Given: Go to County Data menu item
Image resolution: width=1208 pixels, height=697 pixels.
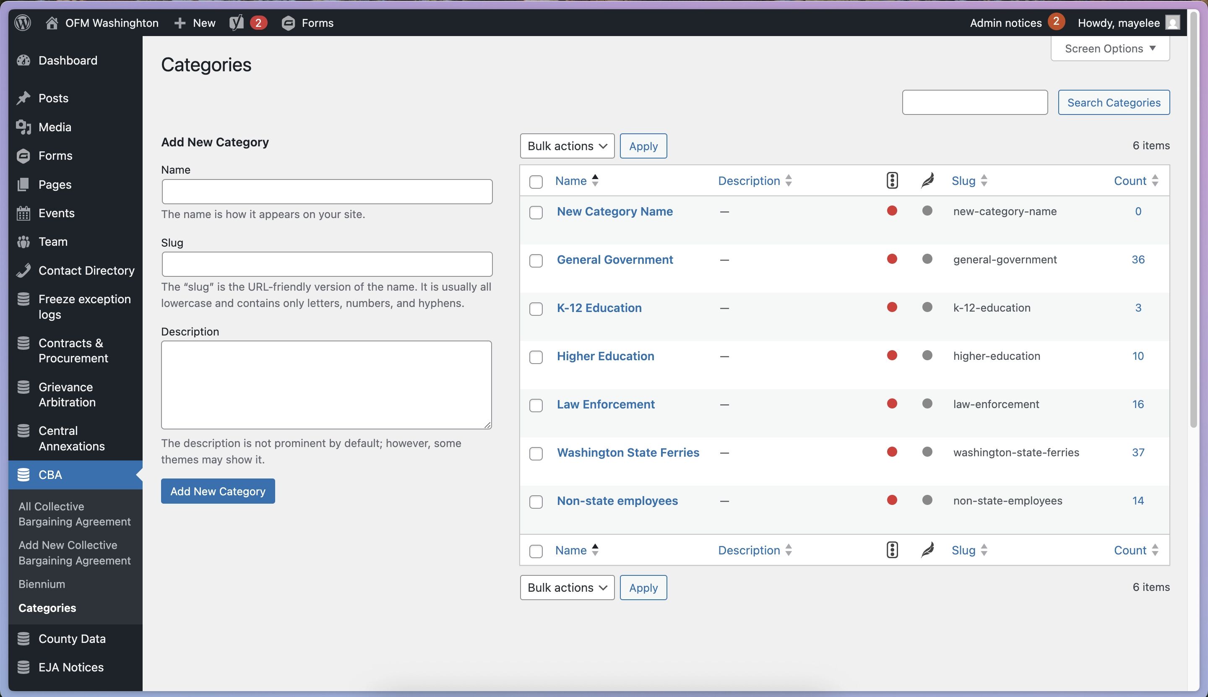Looking at the screenshot, I should coord(72,639).
